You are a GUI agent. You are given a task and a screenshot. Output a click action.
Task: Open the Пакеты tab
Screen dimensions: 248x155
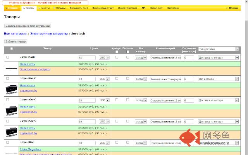point(44,8)
